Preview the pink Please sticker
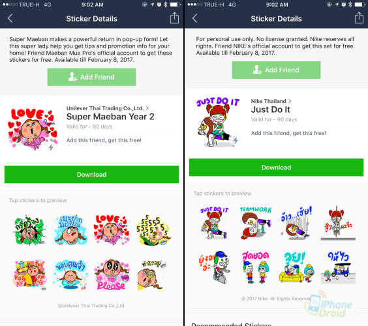The height and width of the screenshot is (326, 368). pyautogui.click(x=112, y=274)
